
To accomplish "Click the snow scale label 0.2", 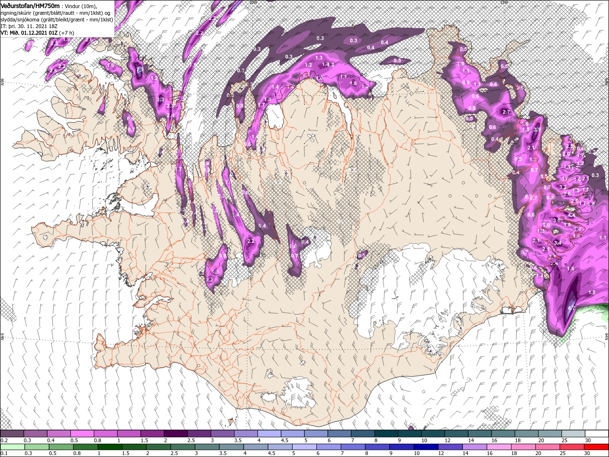I will point(4,440).
